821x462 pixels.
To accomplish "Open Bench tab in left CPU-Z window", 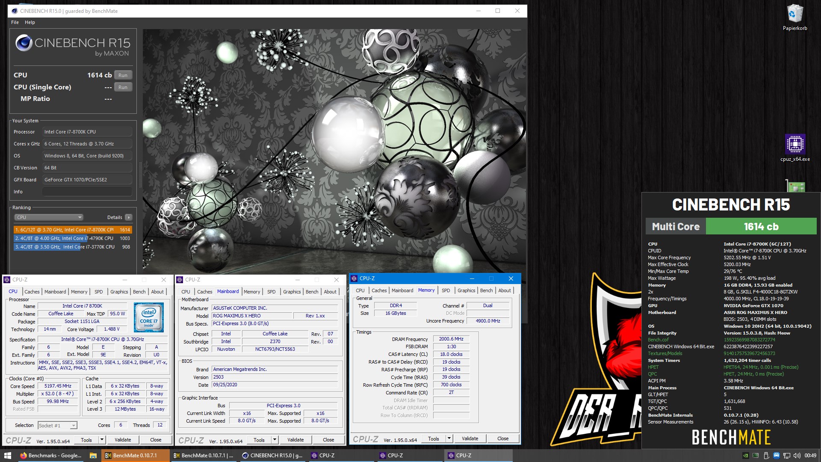I will pyautogui.click(x=139, y=292).
